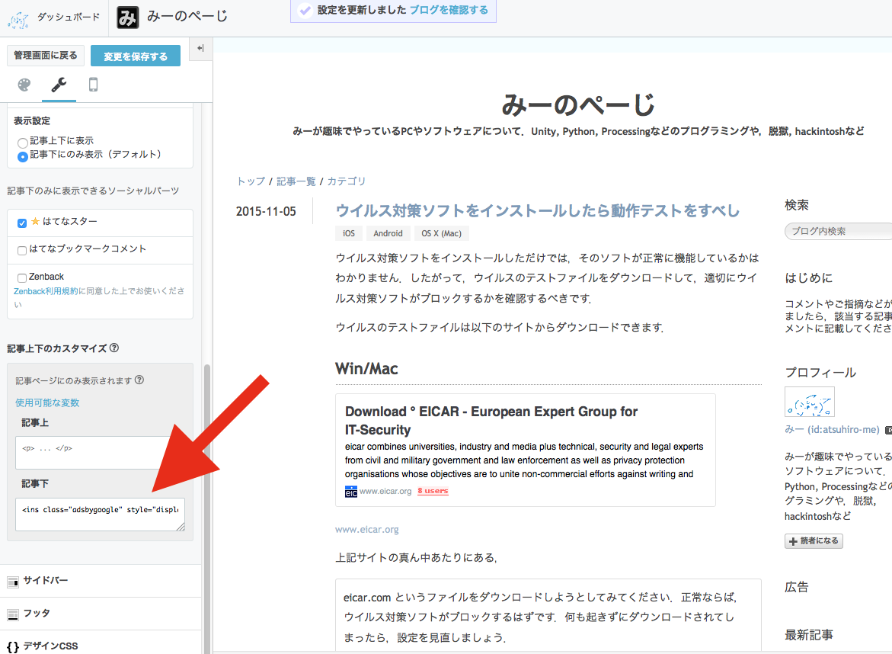Collapse the settings side panel
The image size is (892, 654).
[x=200, y=49]
